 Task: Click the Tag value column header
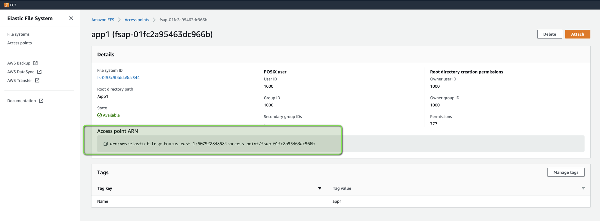[342, 188]
